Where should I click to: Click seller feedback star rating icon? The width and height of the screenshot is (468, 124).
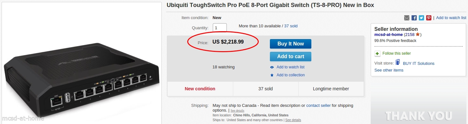[418, 34]
